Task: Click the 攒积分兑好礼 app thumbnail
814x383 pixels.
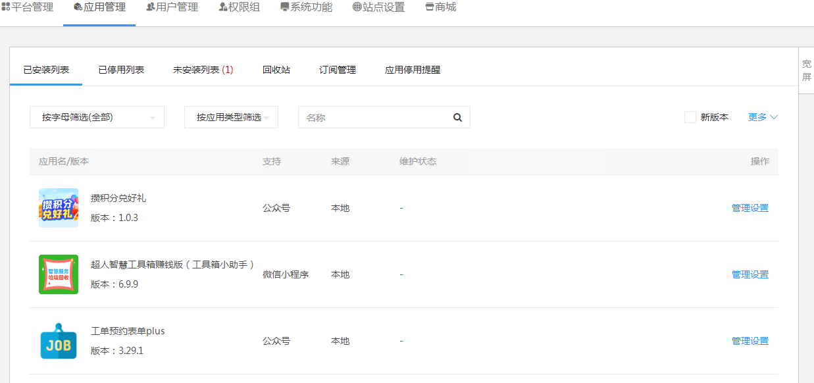Action: pyautogui.click(x=59, y=208)
